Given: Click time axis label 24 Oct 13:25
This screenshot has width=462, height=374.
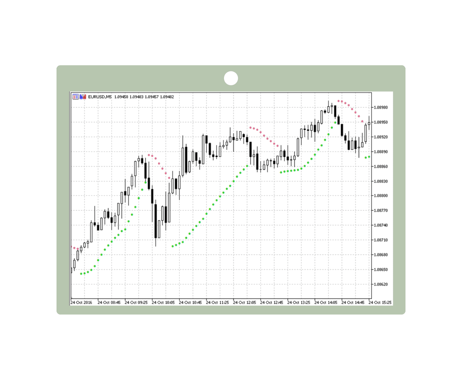Looking at the screenshot, I should click(299, 302).
